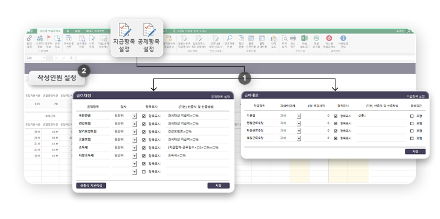
Task: Enable 포함 checkbox for 휴일근로수당
Action: click(x=412, y=138)
